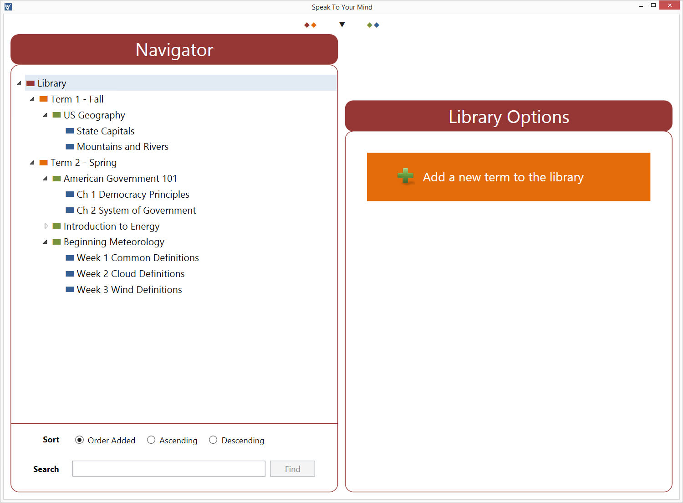Minimize the Speak To Your Mind window

pos(641,6)
